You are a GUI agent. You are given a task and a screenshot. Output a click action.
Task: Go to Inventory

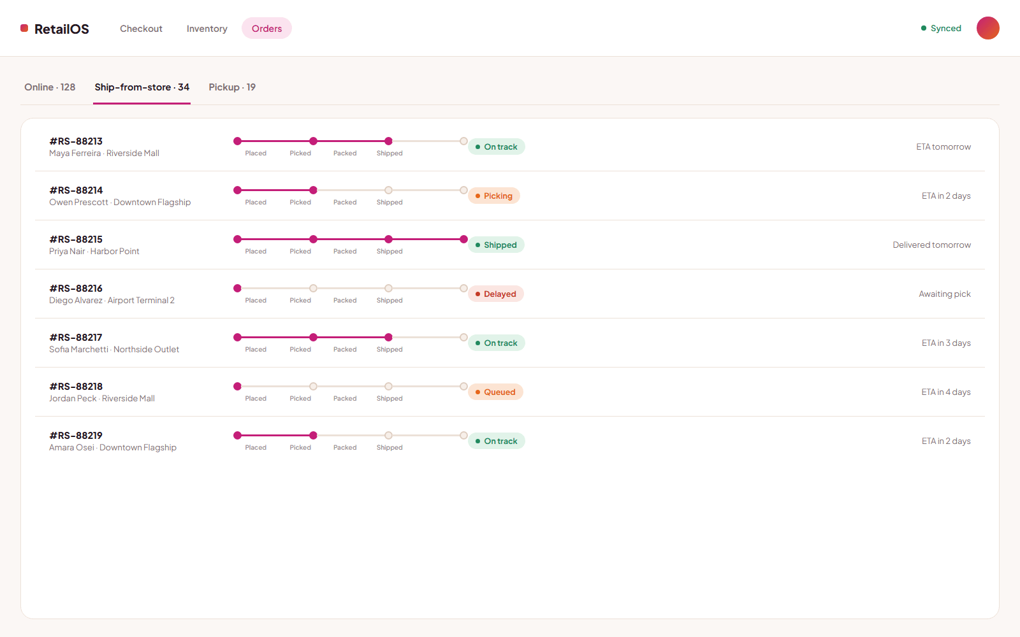[207, 29]
